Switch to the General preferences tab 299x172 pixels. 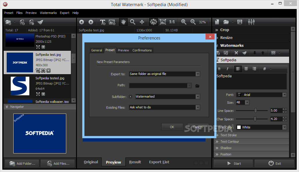[x=96, y=50]
